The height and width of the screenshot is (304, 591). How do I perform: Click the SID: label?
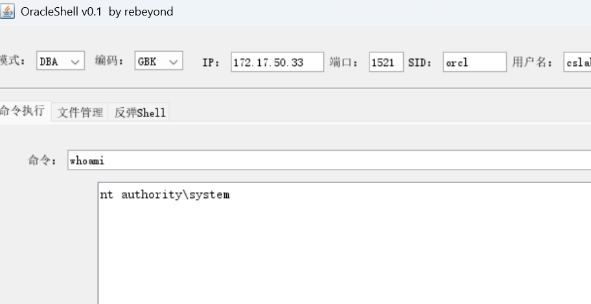point(420,63)
